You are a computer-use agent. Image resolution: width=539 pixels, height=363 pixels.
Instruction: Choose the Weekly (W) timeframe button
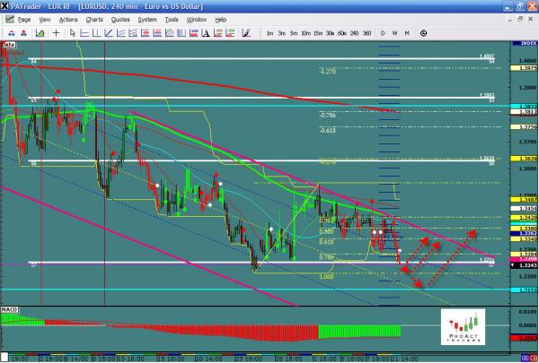395,33
